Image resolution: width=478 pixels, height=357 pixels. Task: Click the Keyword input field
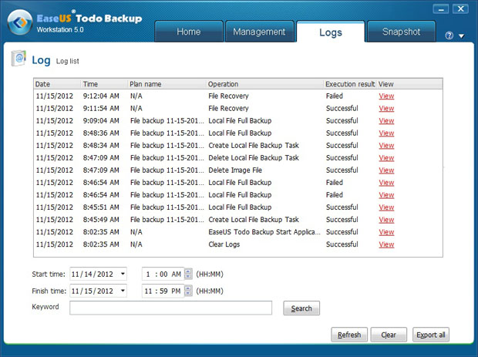tap(170, 308)
